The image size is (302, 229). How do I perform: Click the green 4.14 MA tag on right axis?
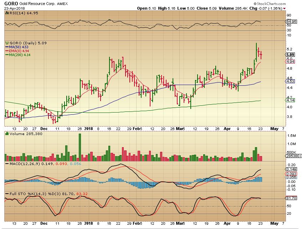point(290,100)
